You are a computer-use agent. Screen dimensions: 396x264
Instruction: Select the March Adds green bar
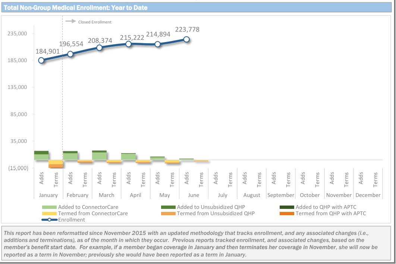(x=100, y=155)
